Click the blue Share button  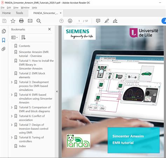point(164,21)
